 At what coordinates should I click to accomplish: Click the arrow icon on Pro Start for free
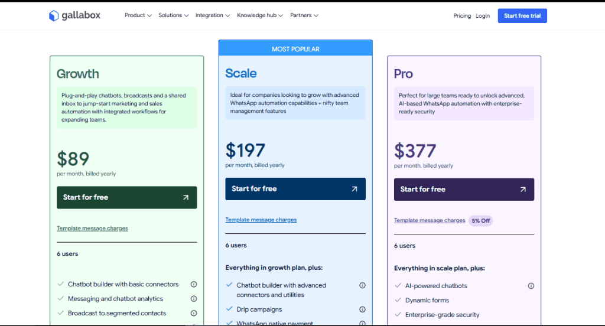pos(523,190)
